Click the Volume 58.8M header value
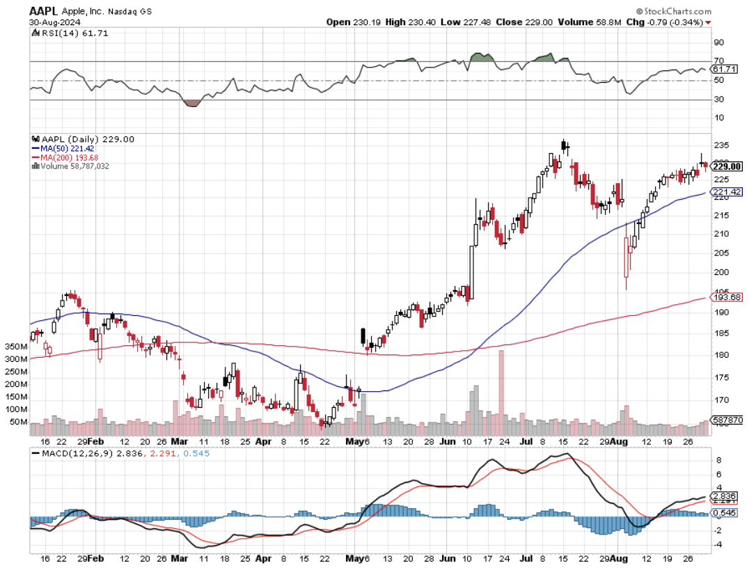 point(590,22)
